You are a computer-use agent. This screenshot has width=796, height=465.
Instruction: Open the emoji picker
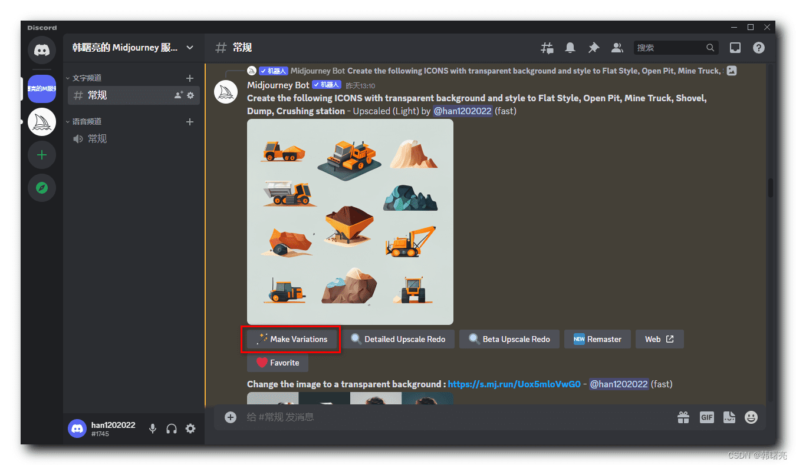point(751,417)
